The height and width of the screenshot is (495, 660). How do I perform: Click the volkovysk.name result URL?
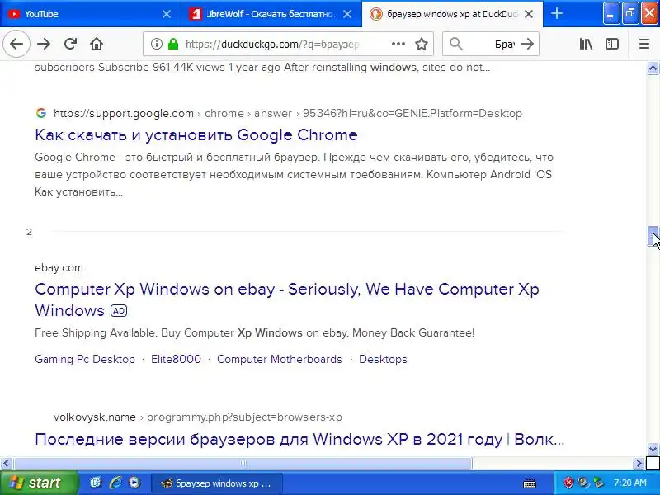(198, 417)
